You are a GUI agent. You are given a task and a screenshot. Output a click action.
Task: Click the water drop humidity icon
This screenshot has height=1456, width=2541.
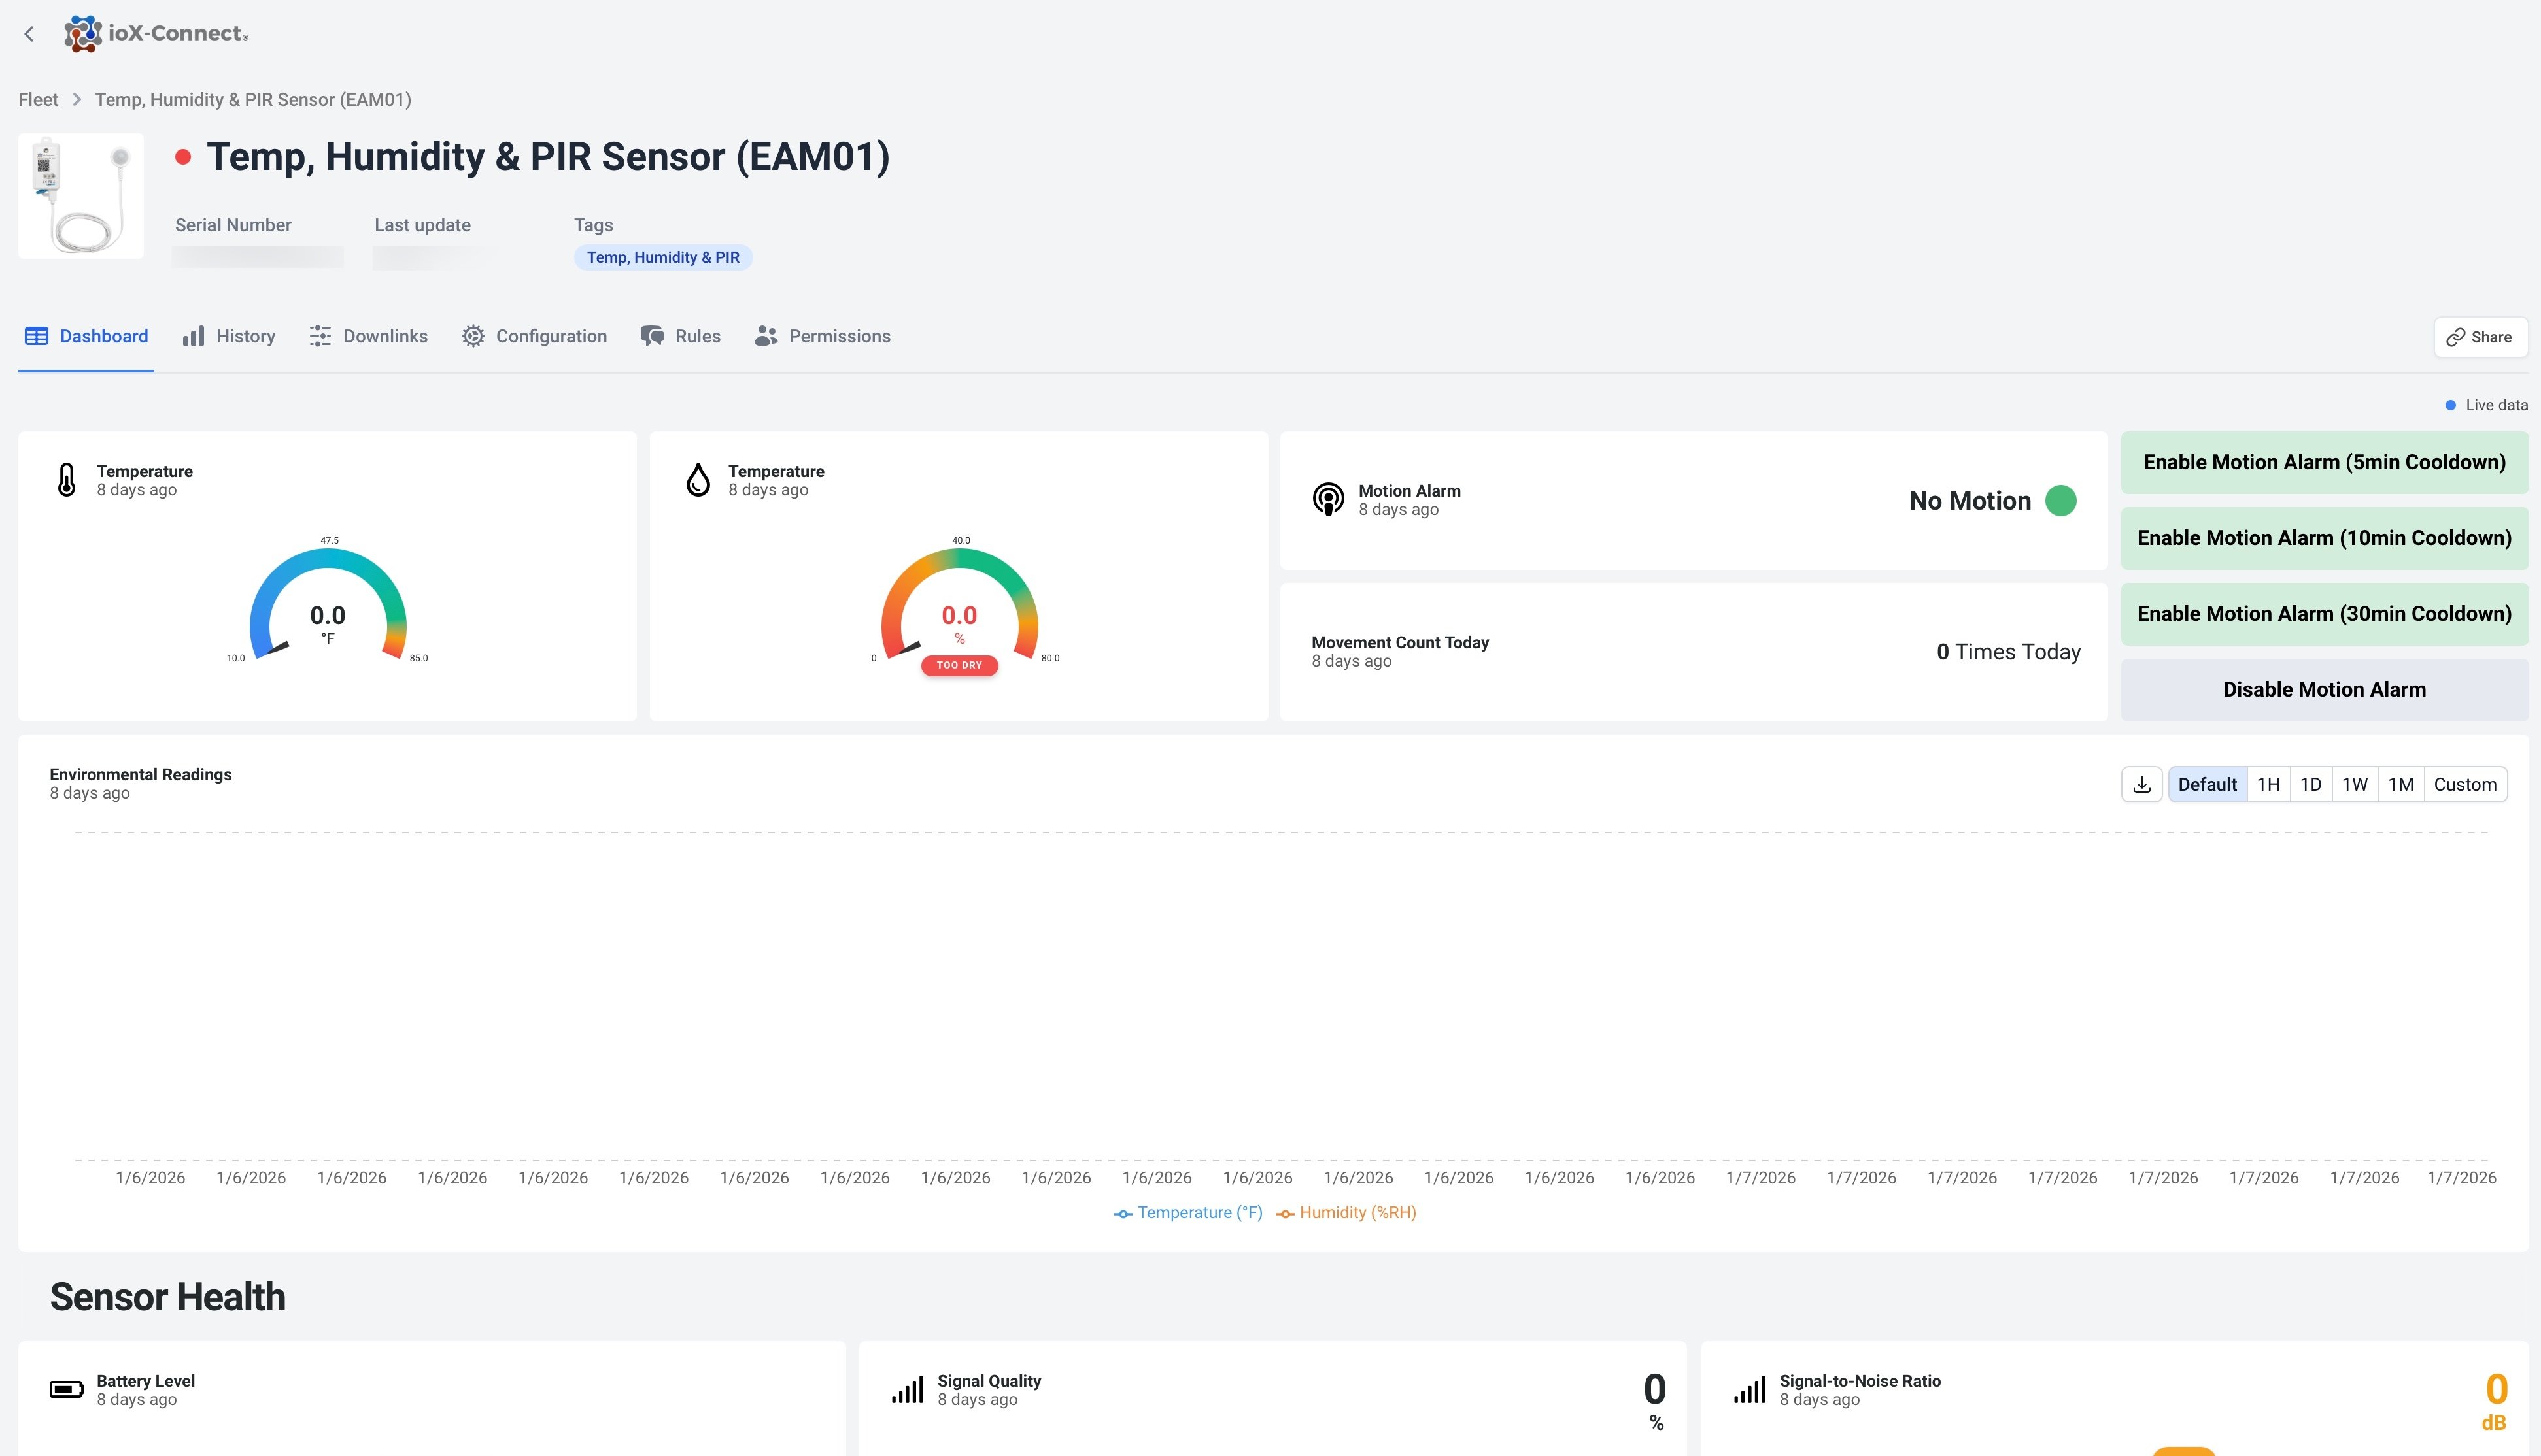point(698,480)
